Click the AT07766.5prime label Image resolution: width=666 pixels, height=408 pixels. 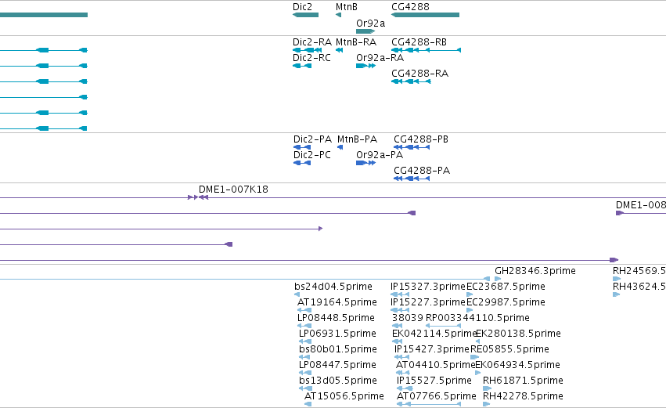click(436, 396)
